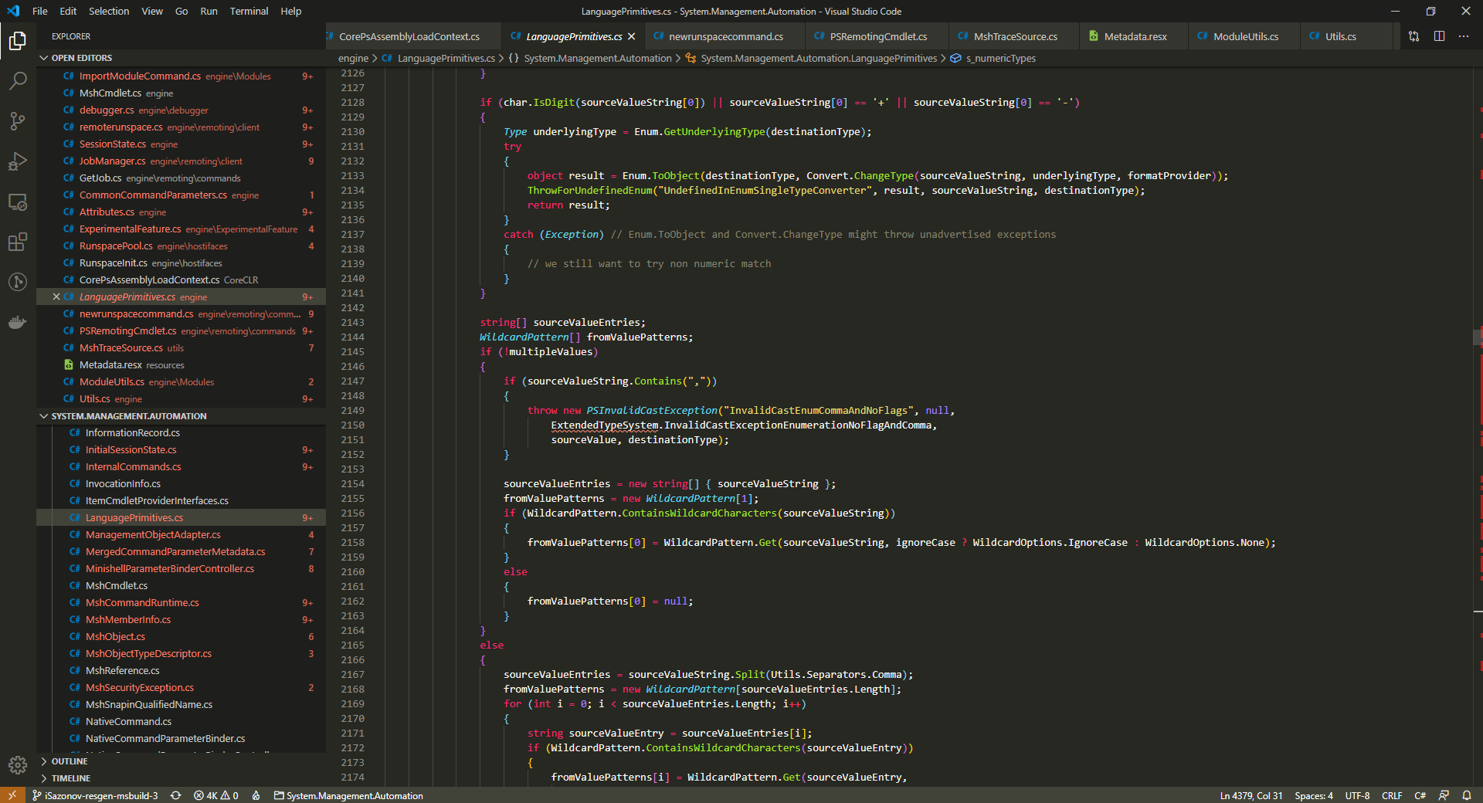Open the Extensions view icon
The height and width of the screenshot is (803, 1483).
pos(18,242)
